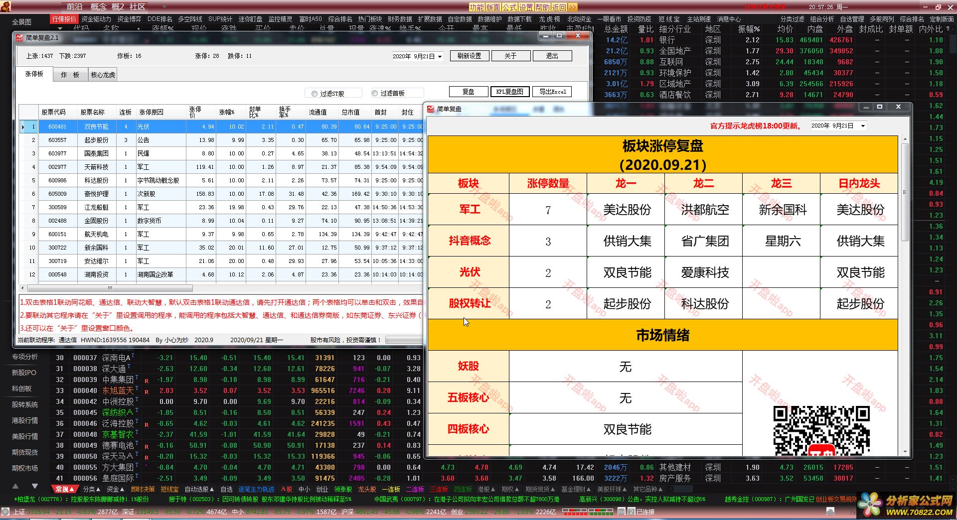Click the KPL复盘图 button
The image size is (957, 520).
[510, 92]
